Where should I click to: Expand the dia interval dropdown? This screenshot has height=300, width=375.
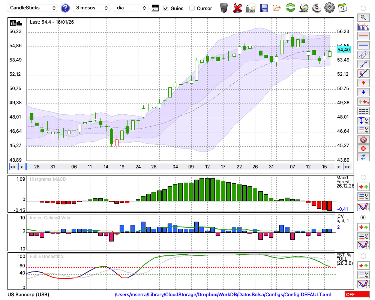pos(131,8)
